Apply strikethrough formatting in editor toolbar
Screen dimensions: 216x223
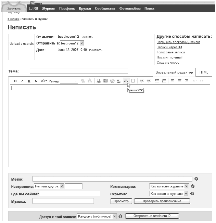pyautogui.click(x=36, y=81)
